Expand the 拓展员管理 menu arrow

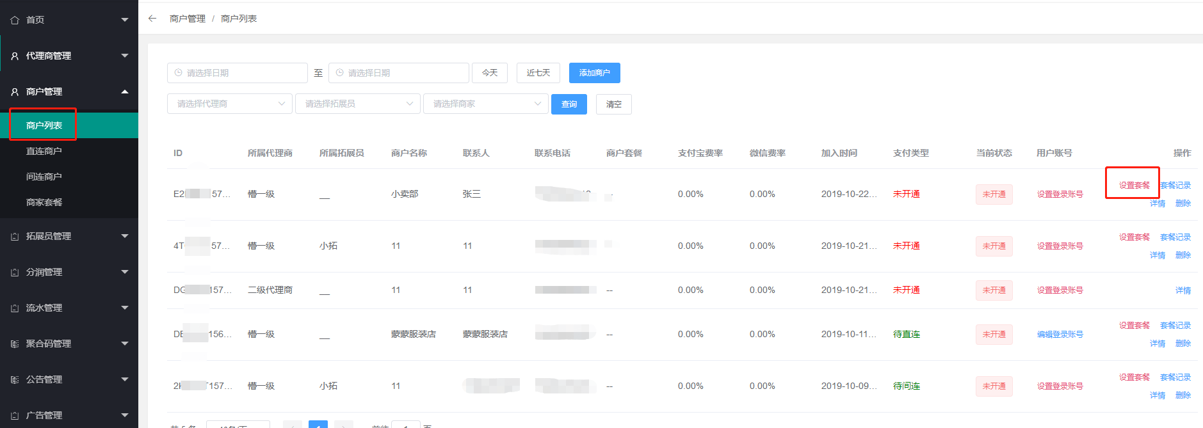125,236
